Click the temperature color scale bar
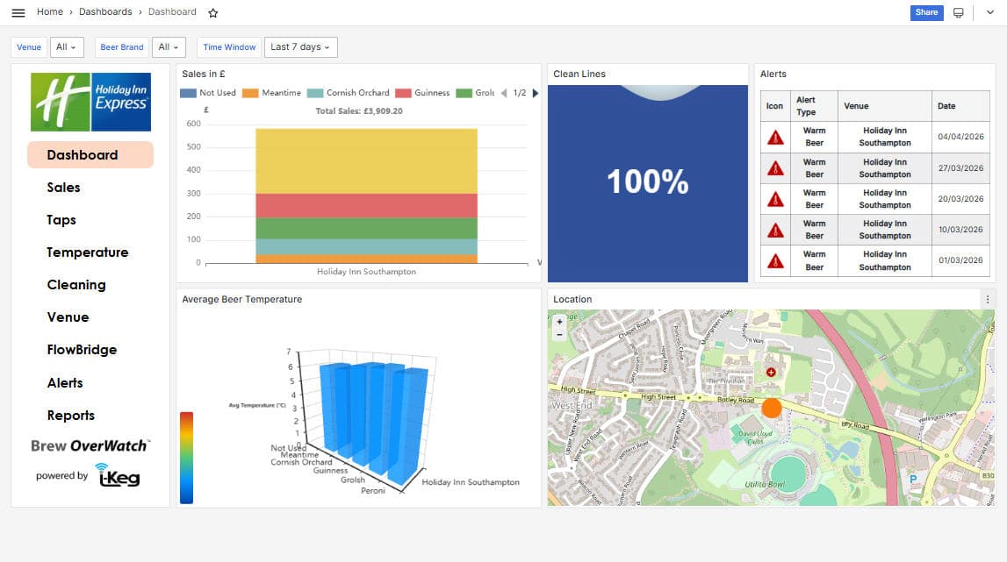This screenshot has width=1007, height=562. click(186, 458)
